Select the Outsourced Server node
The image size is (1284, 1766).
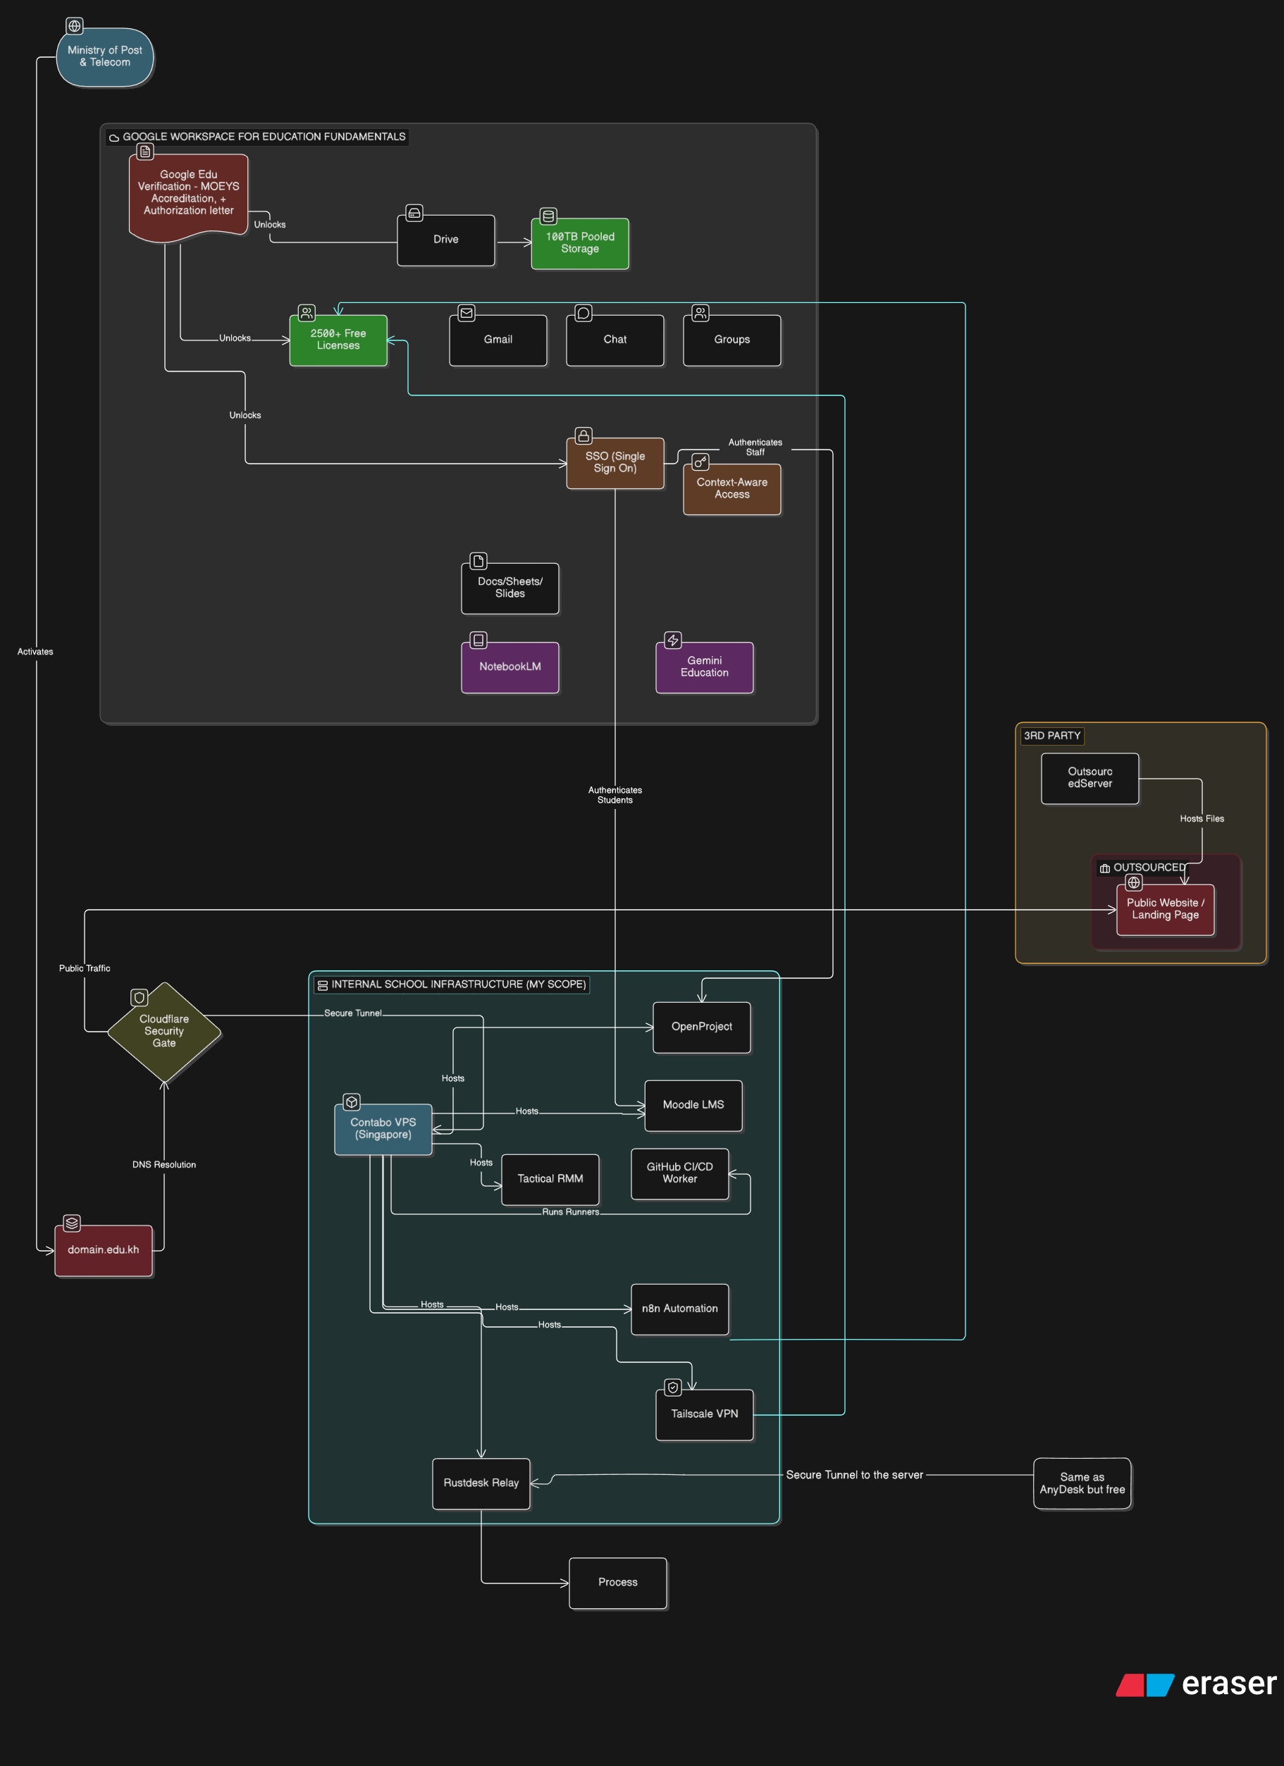click(x=1089, y=778)
